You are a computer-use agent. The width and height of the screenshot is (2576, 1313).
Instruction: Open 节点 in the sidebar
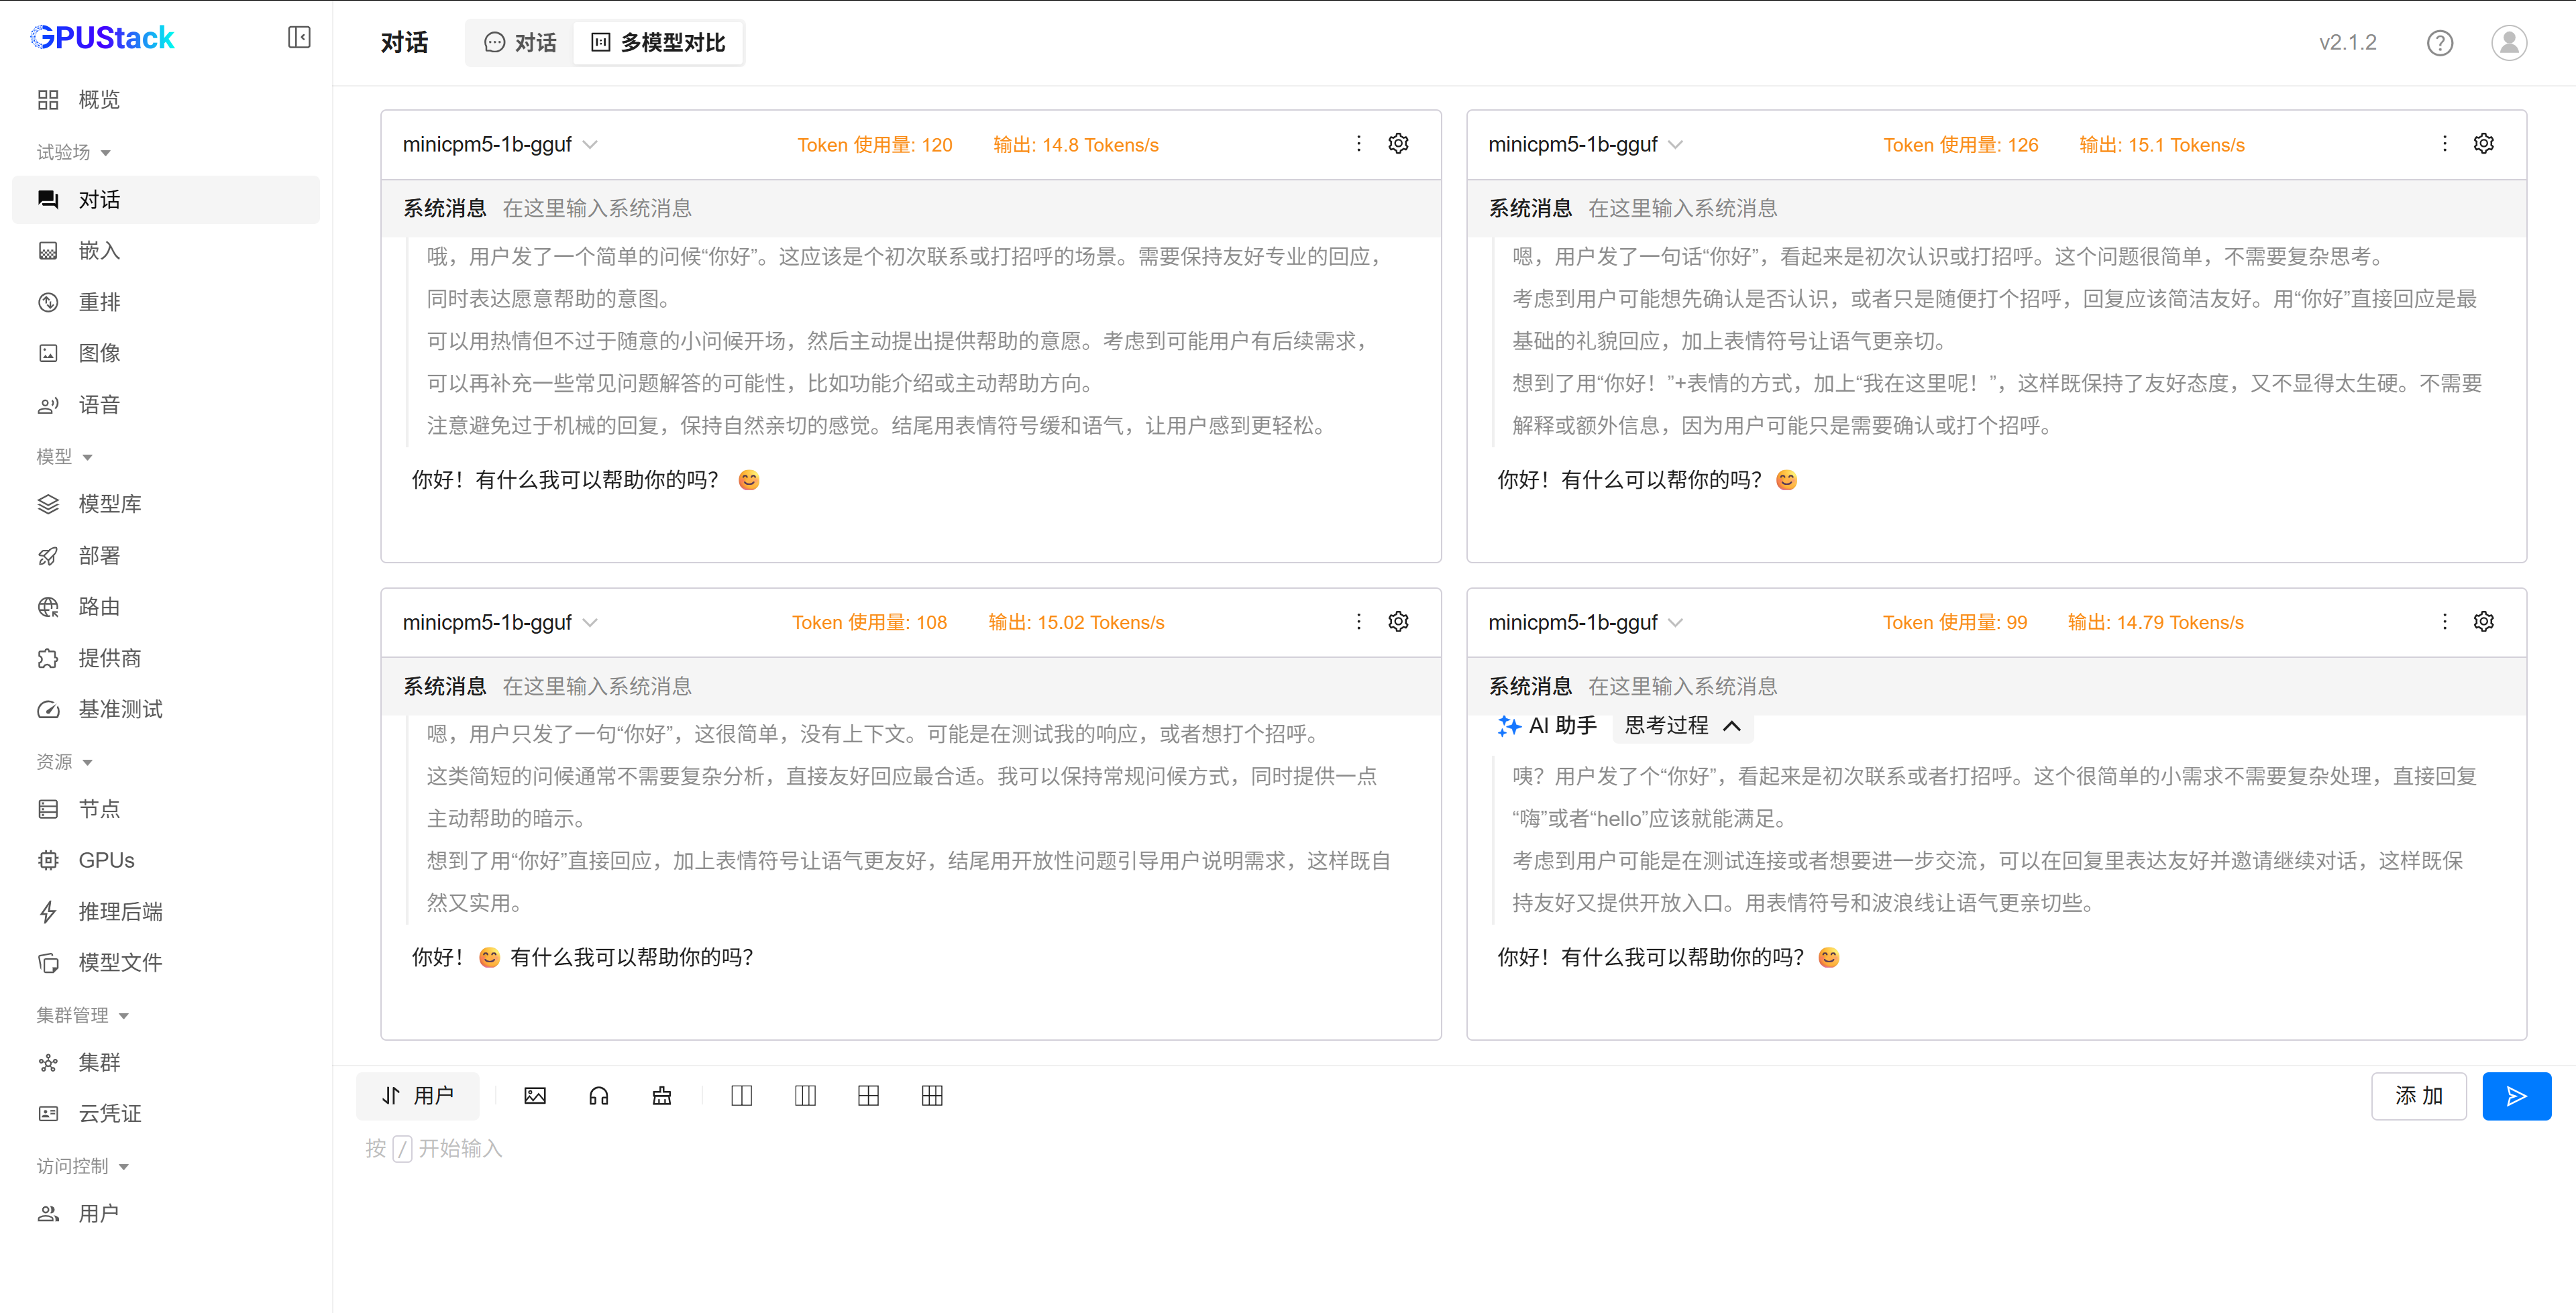[166, 809]
